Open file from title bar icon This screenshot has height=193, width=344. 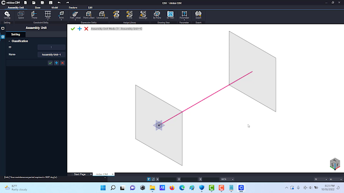(33, 3)
